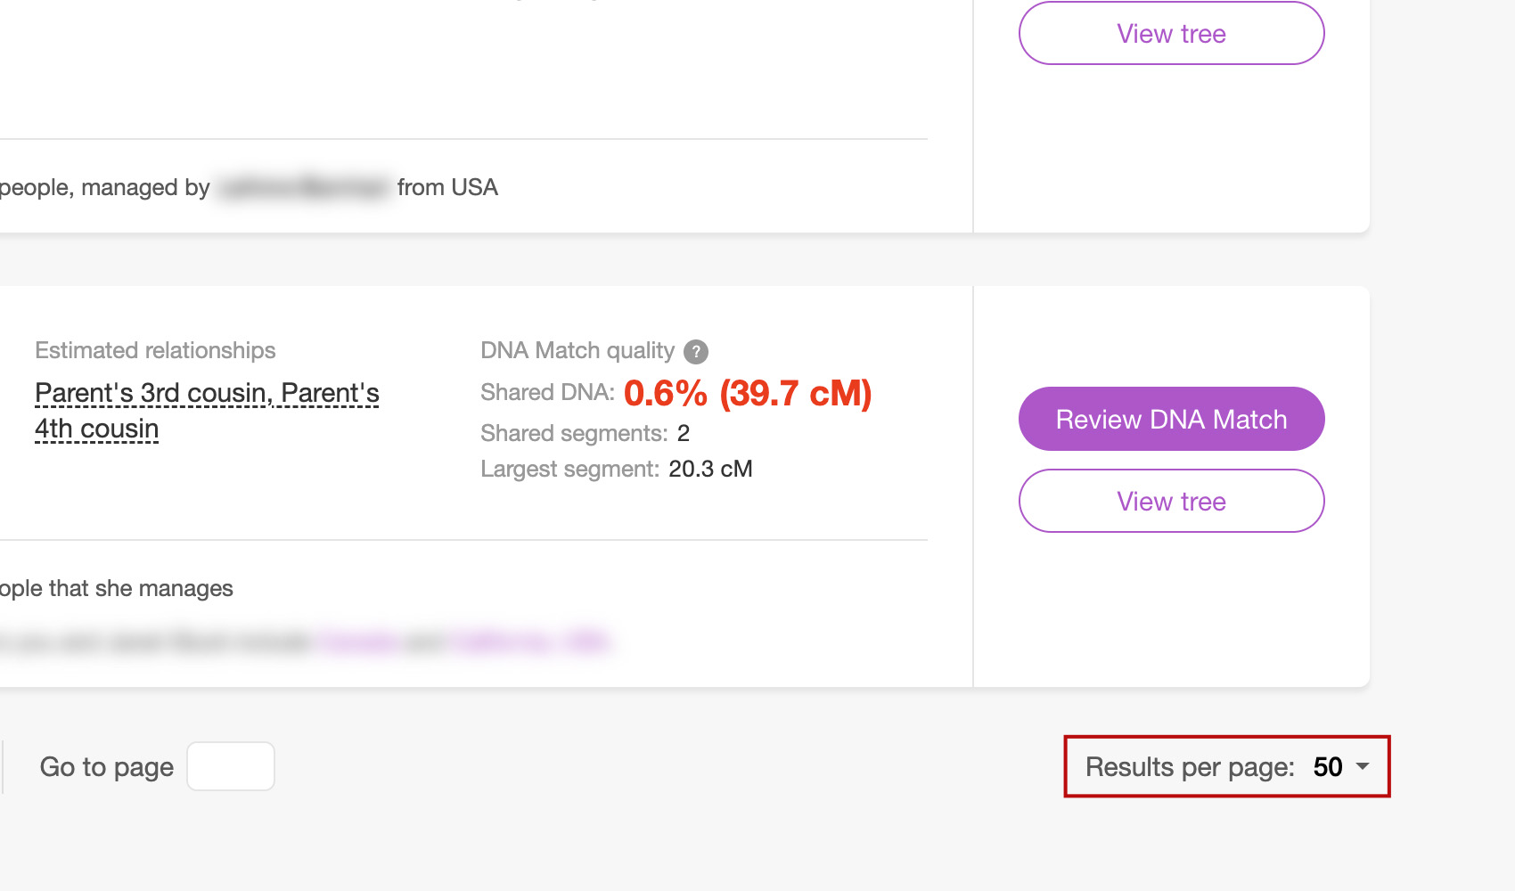Open the results per page value 50

pos(1327,767)
